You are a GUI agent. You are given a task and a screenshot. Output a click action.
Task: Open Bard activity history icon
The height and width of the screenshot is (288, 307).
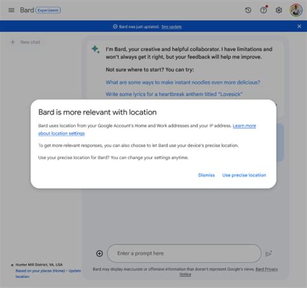248,10
